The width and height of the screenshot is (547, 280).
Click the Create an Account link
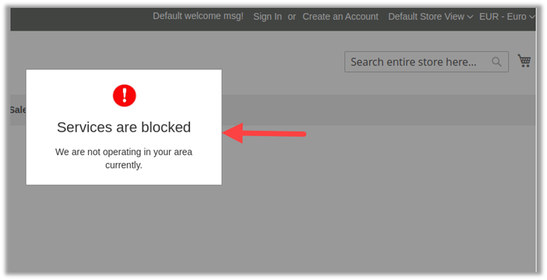click(340, 17)
